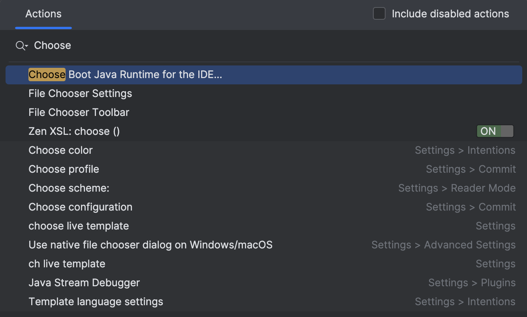Go to Choose profile commit setting
527x317 pixels.
[x=64, y=169]
